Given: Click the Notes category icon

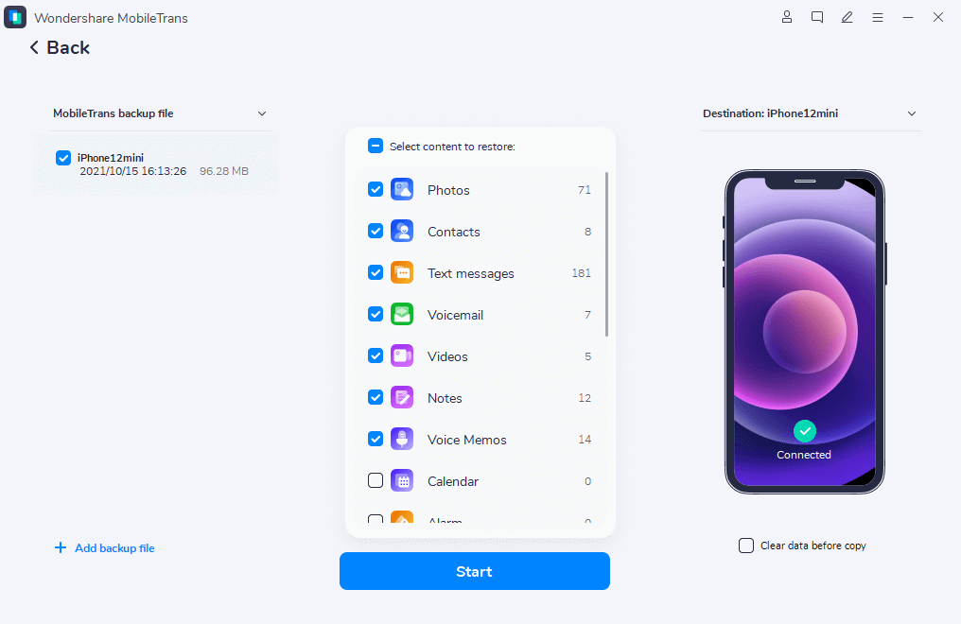Looking at the screenshot, I should pos(402,398).
